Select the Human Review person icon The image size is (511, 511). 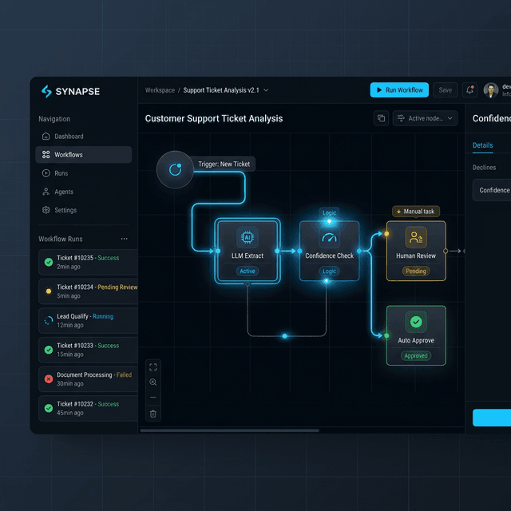416,237
